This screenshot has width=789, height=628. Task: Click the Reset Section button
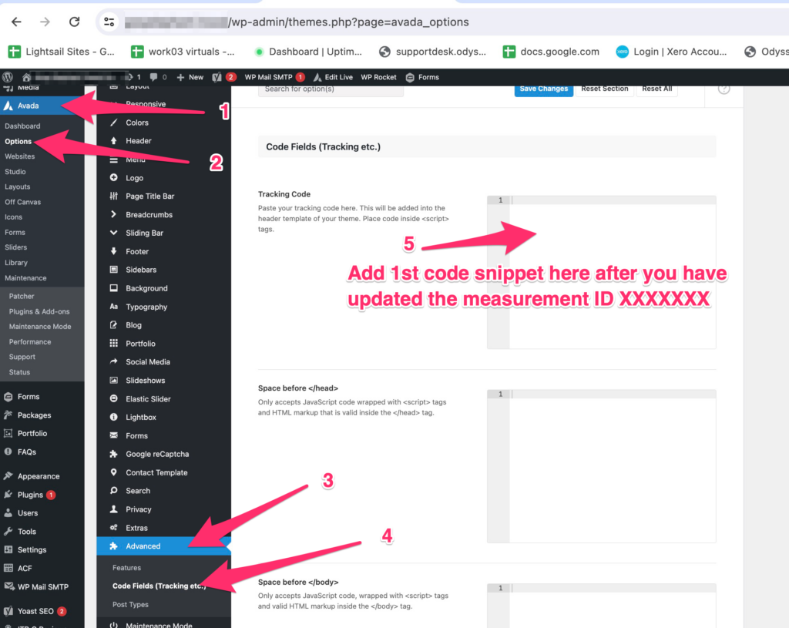pos(605,89)
